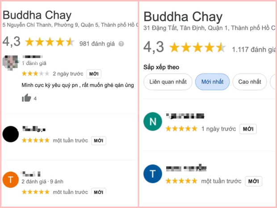Click the orange T reviewer avatar

point(11,179)
